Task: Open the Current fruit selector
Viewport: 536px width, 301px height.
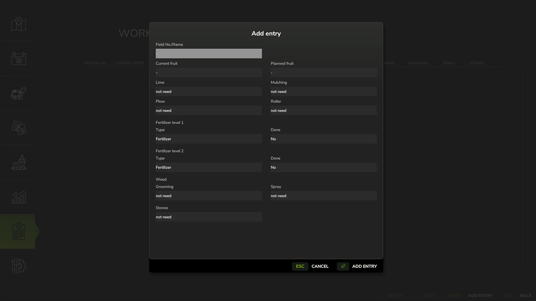Action: (208, 72)
